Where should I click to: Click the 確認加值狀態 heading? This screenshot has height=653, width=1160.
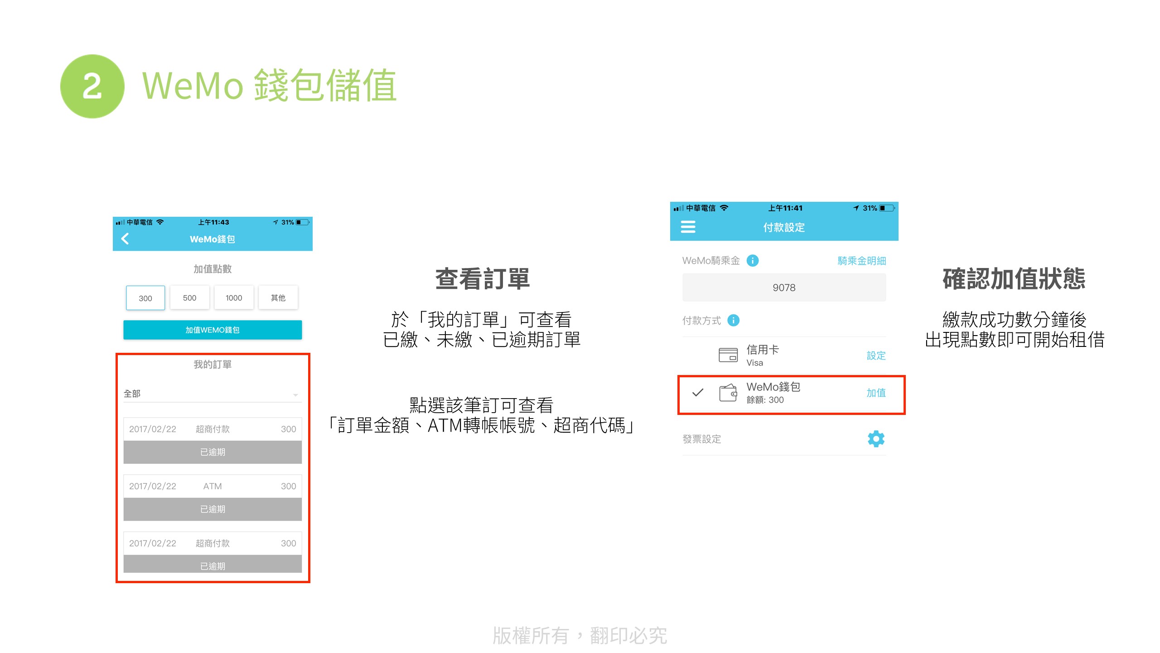1014,278
